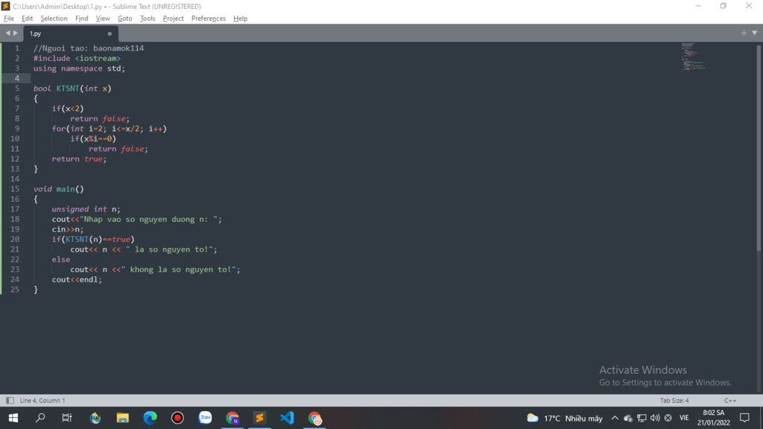Click 'using namespace std;' line
The image size is (763, 429).
[79, 69]
